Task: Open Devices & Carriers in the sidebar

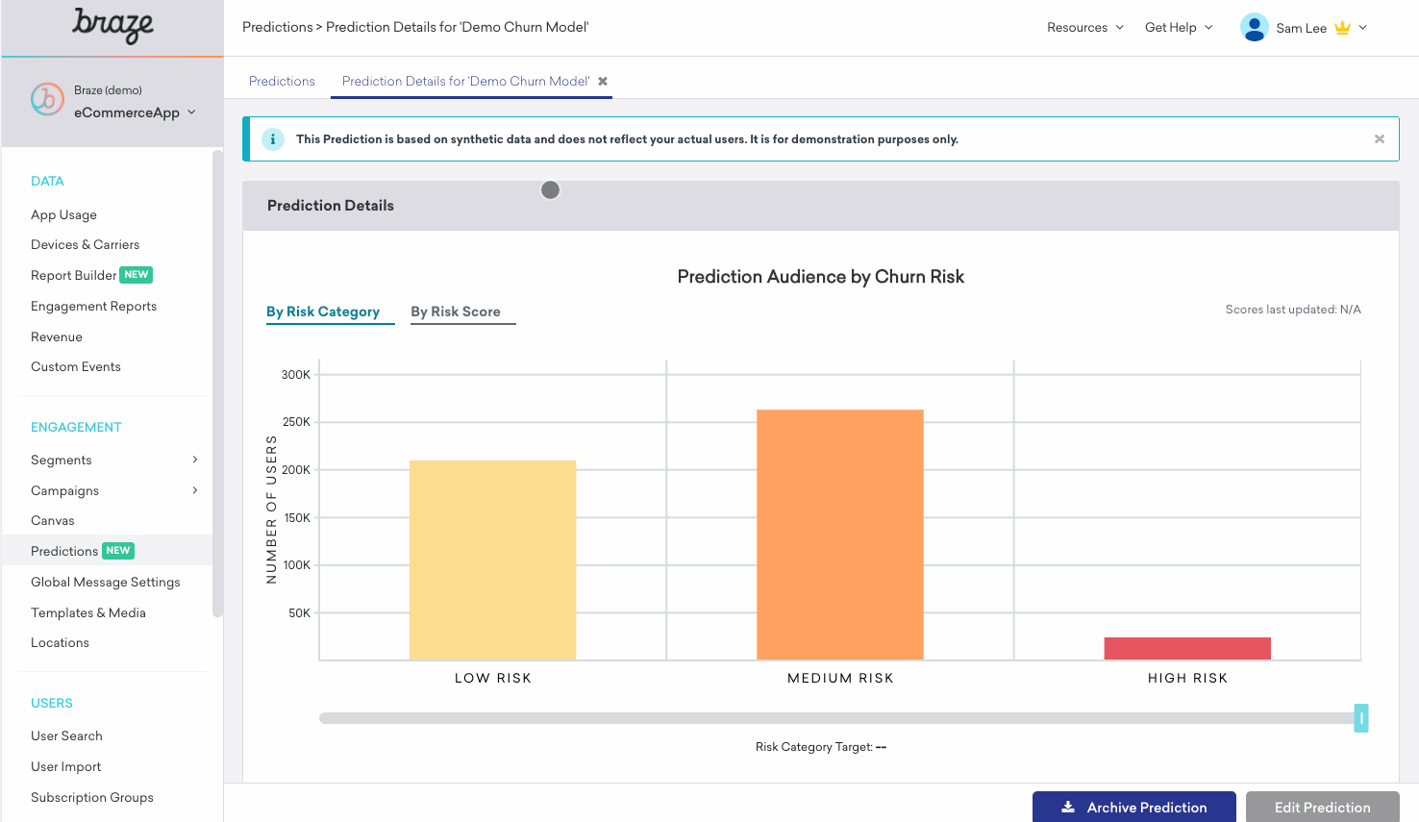Action: click(85, 245)
